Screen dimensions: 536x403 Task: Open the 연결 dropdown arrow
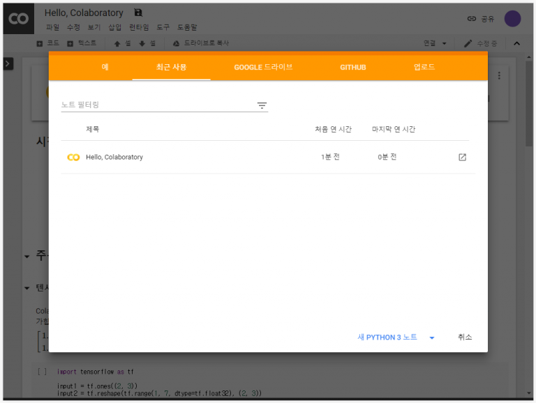point(444,43)
